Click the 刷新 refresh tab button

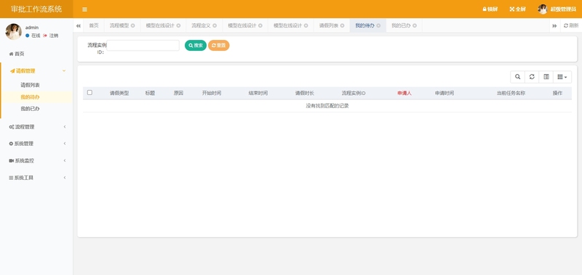571,25
